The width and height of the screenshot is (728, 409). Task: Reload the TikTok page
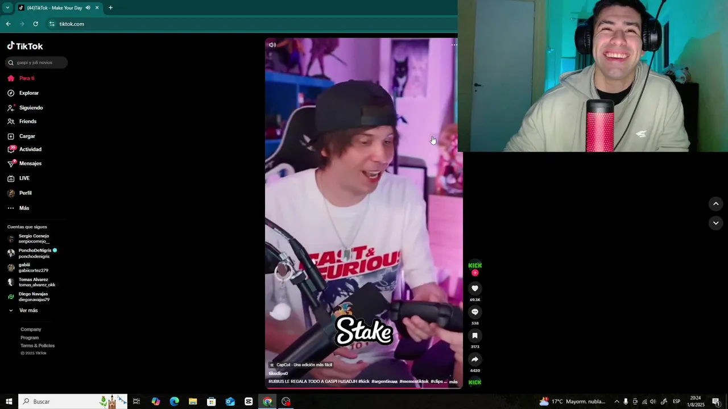pyautogui.click(x=35, y=24)
